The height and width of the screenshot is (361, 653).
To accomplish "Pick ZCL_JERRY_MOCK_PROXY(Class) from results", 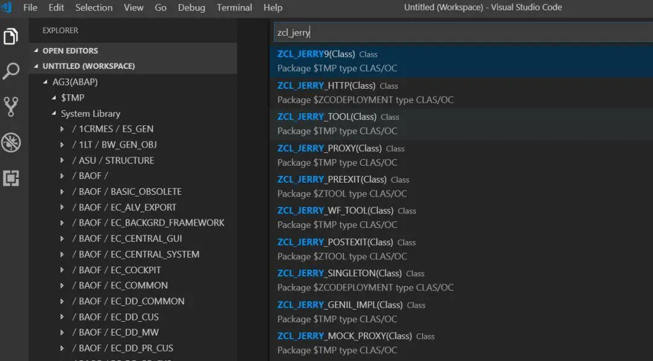I will (x=461, y=343).
